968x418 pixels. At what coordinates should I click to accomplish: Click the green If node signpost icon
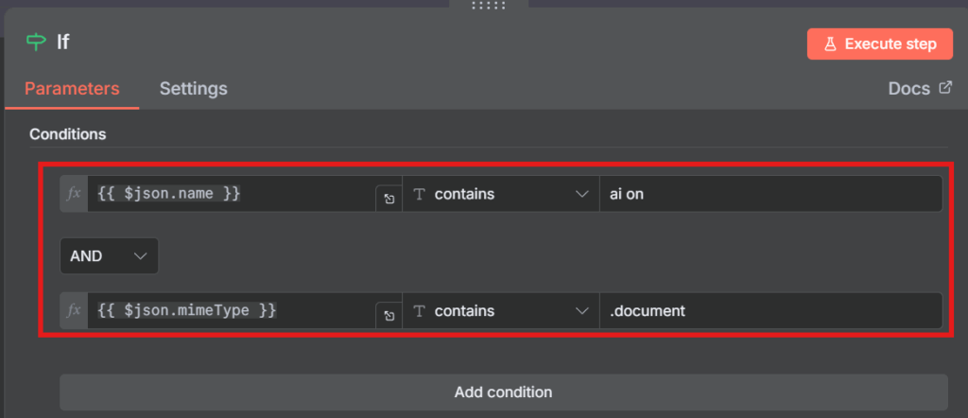(x=37, y=42)
